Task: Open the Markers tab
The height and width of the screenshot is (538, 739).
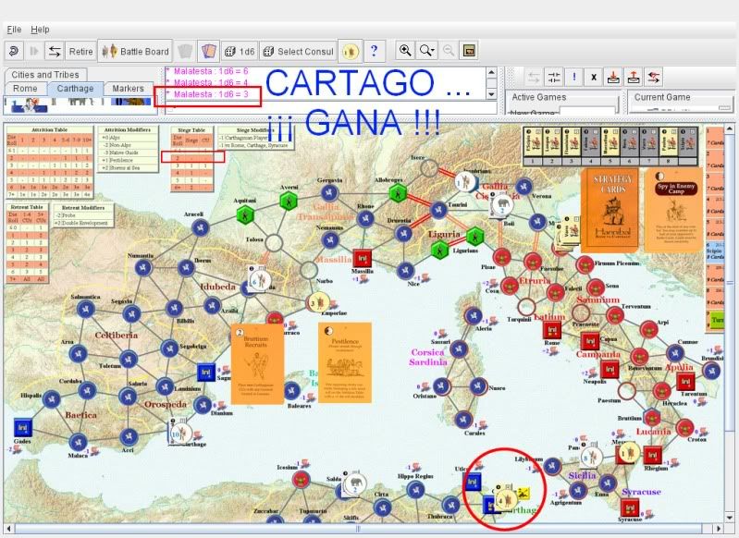Action: 128,88
